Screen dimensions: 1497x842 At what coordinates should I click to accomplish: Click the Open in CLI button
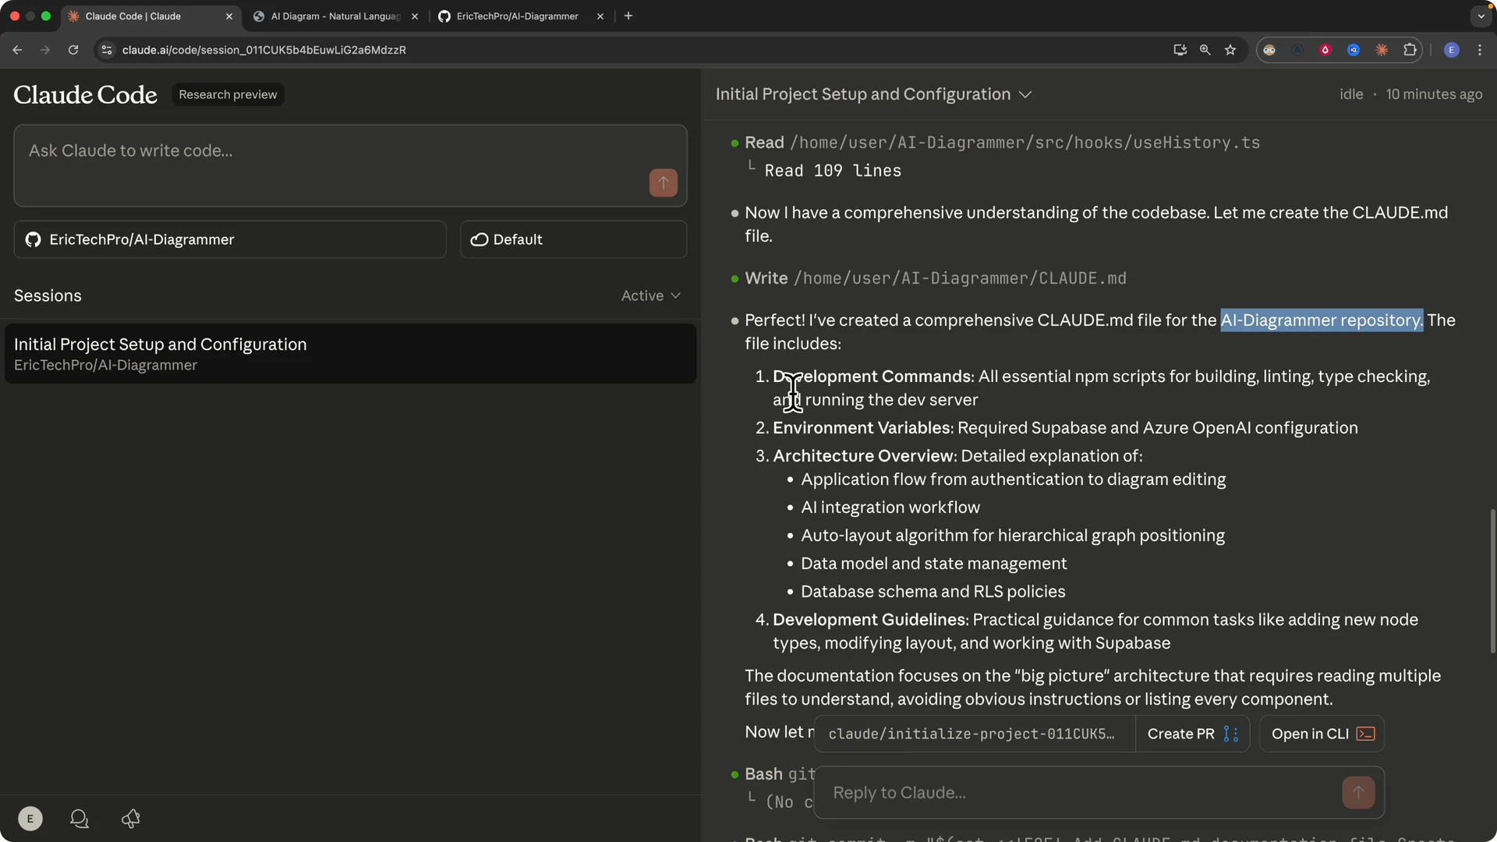[x=1322, y=734]
